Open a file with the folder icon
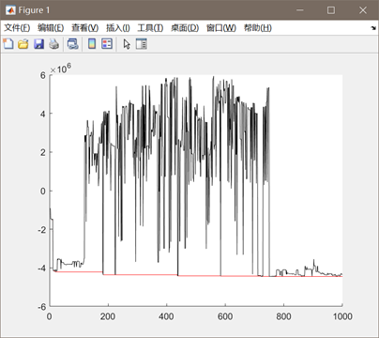 (x=23, y=44)
